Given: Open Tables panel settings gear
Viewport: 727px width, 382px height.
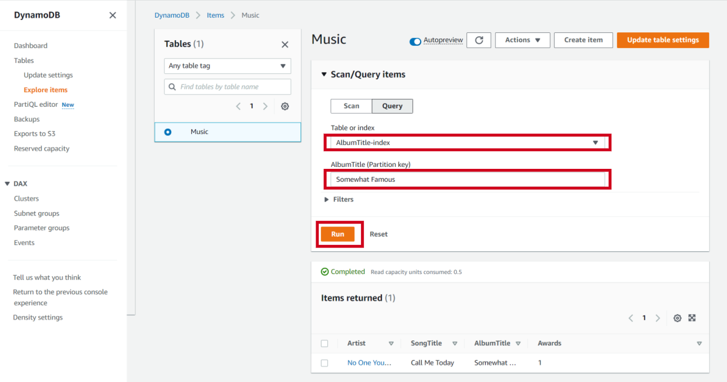Looking at the screenshot, I should 285,106.
